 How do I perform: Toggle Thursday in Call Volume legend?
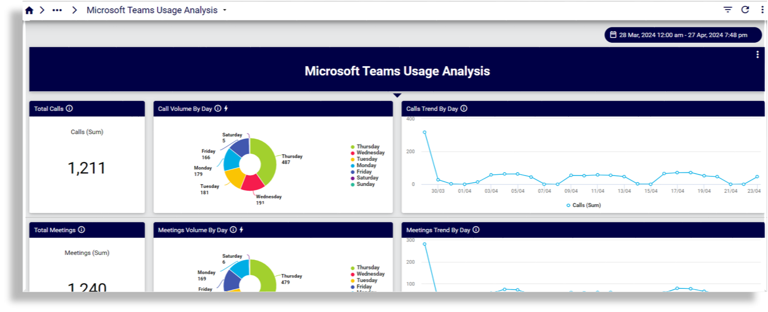coord(365,147)
